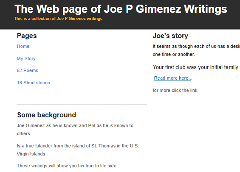Open the Home page link
The width and height of the screenshot is (240, 172).
pyautogui.click(x=23, y=46)
